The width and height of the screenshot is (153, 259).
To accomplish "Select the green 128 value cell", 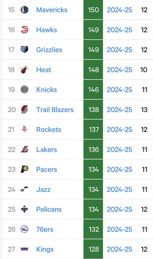I will pos(93,249).
